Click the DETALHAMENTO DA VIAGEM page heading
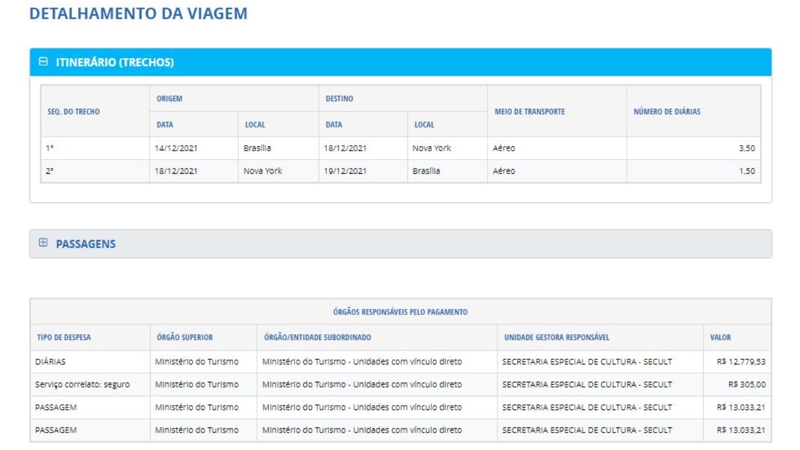Image resolution: width=800 pixels, height=450 pixels. [x=138, y=14]
